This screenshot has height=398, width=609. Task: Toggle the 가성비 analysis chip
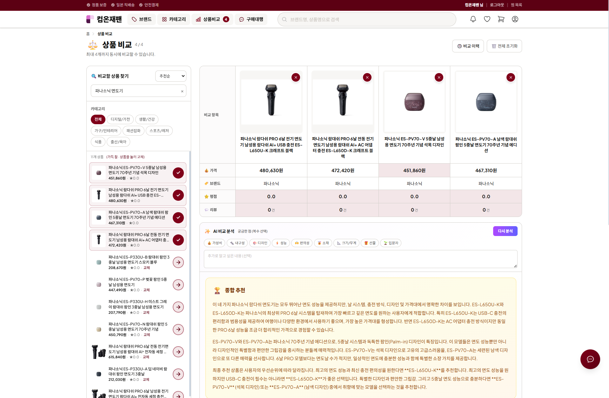click(215, 243)
